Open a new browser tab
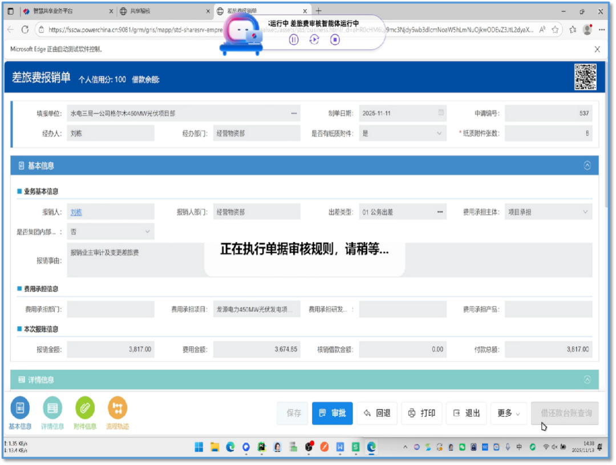The height and width of the screenshot is (465, 616). pos(319,11)
